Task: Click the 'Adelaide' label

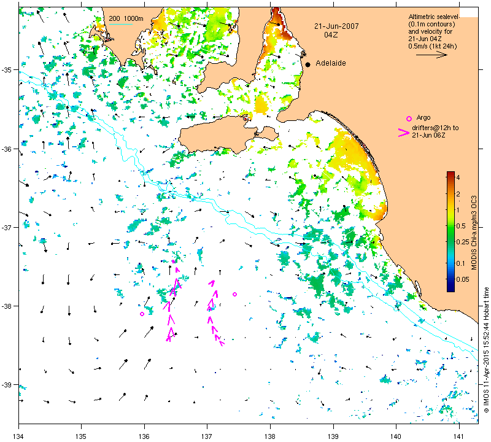Action: click(331, 63)
